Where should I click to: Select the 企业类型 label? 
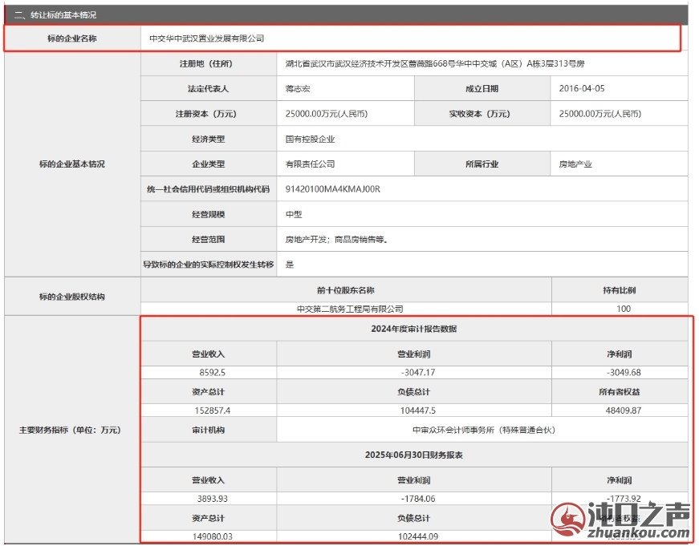[x=208, y=164]
